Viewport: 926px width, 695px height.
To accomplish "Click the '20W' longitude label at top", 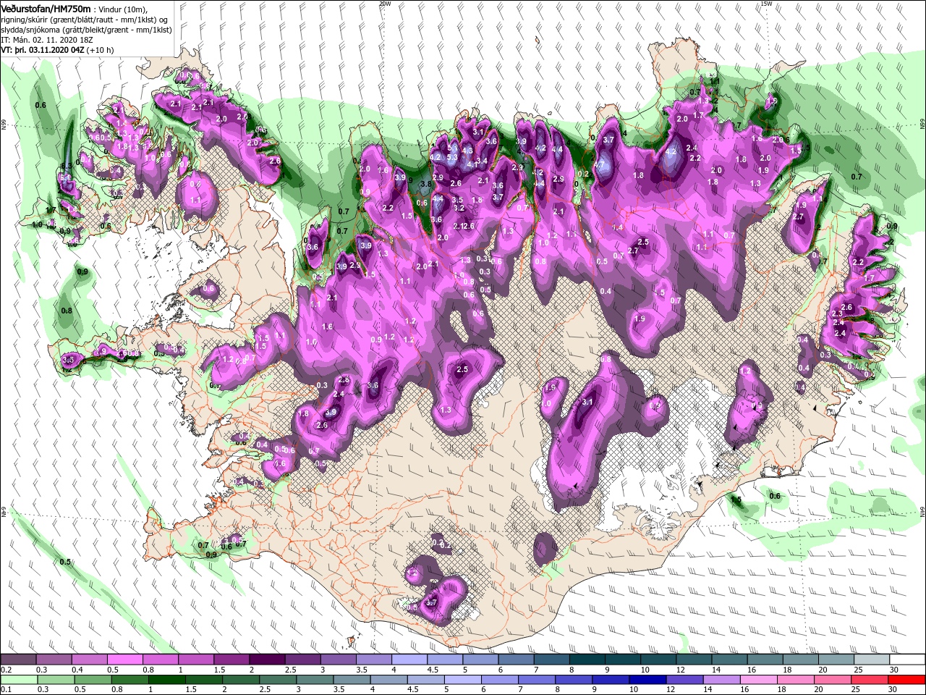I will pos(384,3).
